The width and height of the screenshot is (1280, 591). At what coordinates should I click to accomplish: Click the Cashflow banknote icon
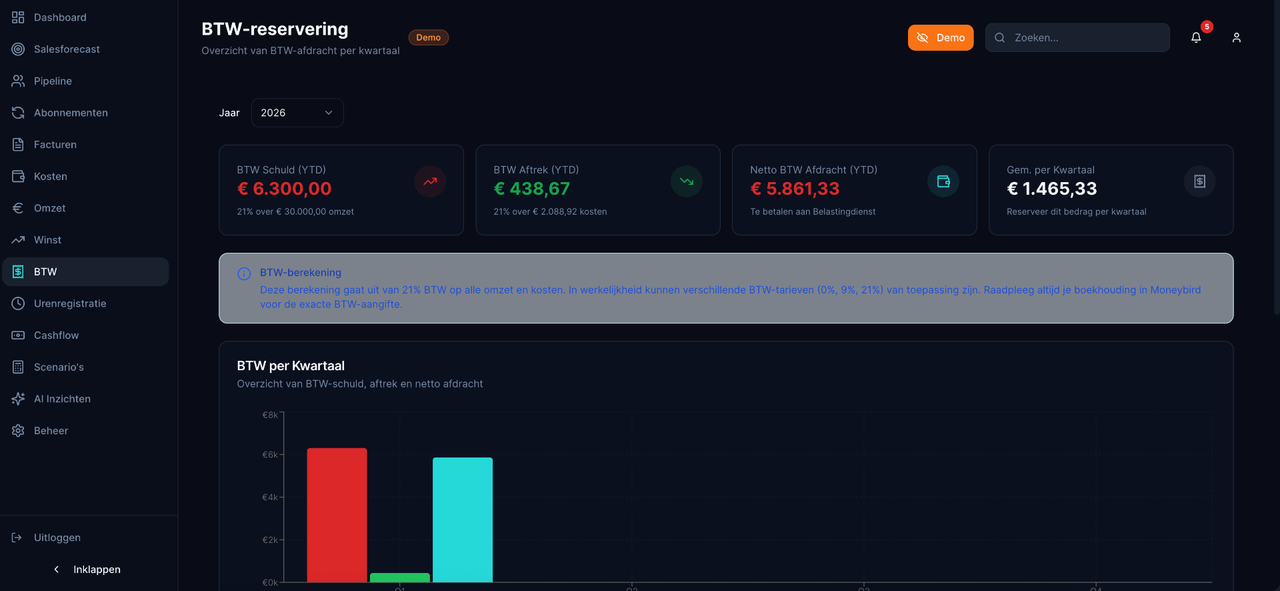[18, 336]
